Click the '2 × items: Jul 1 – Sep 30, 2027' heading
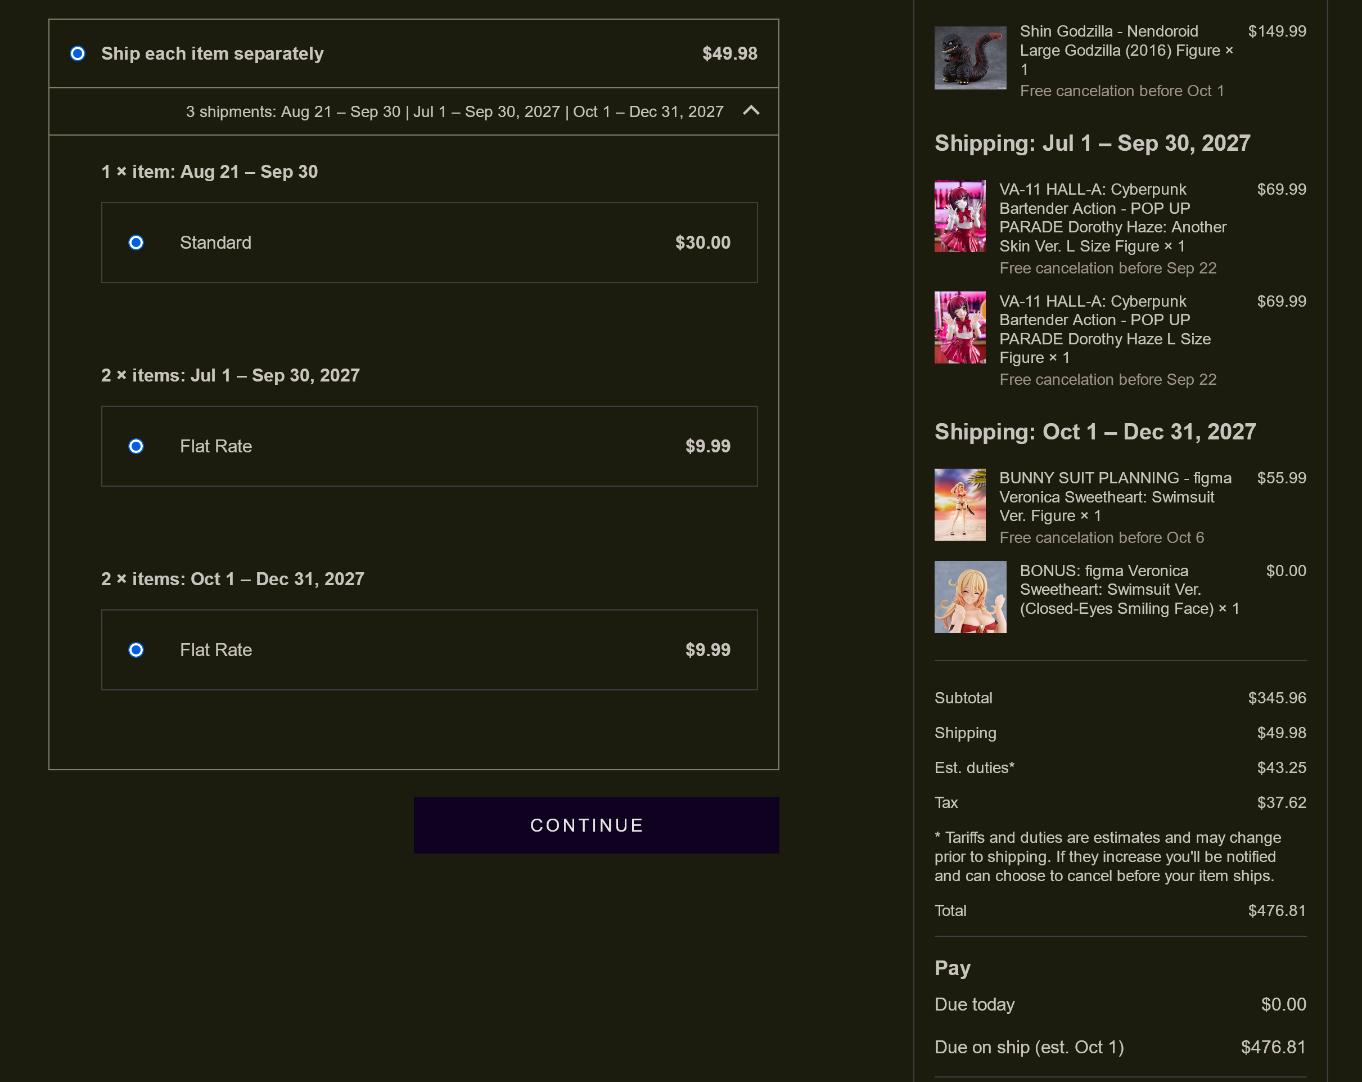The width and height of the screenshot is (1362, 1082). click(230, 375)
